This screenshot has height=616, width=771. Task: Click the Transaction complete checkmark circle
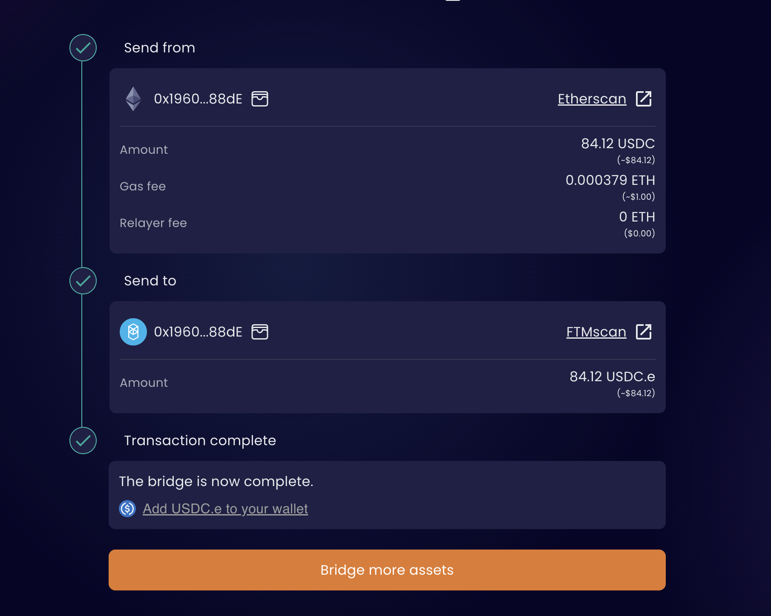(x=83, y=440)
